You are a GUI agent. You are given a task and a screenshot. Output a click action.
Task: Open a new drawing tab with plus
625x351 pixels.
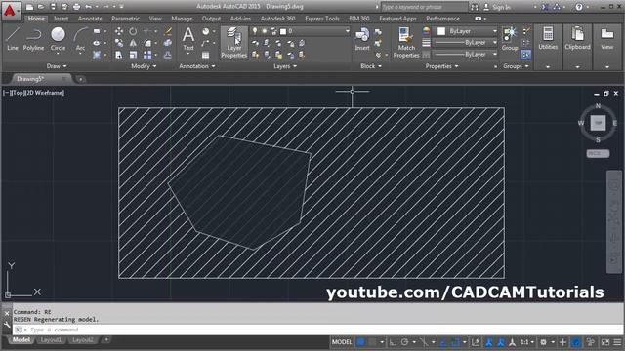click(80, 79)
